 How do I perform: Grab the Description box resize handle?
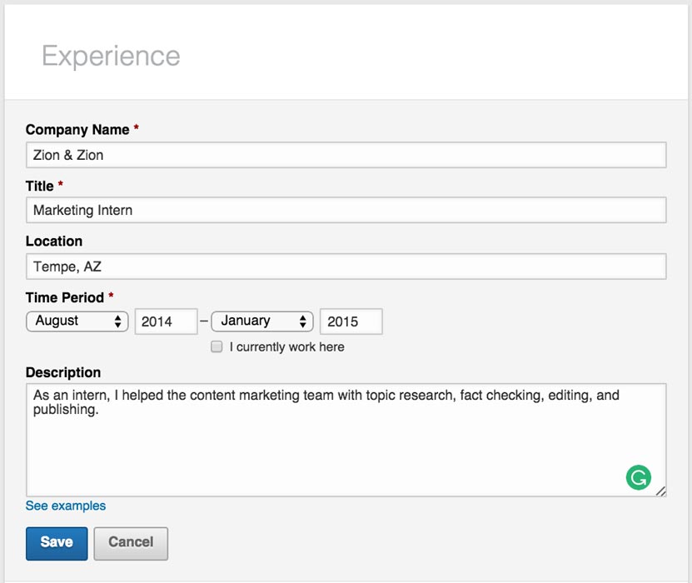point(660,491)
